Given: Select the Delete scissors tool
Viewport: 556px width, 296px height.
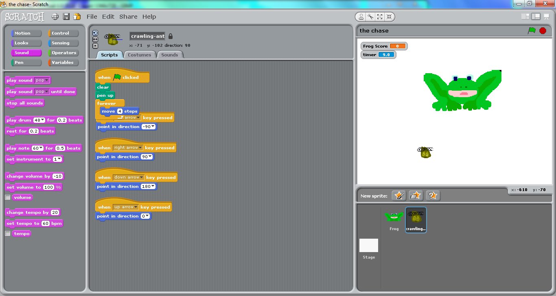Looking at the screenshot, I should coord(370,17).
